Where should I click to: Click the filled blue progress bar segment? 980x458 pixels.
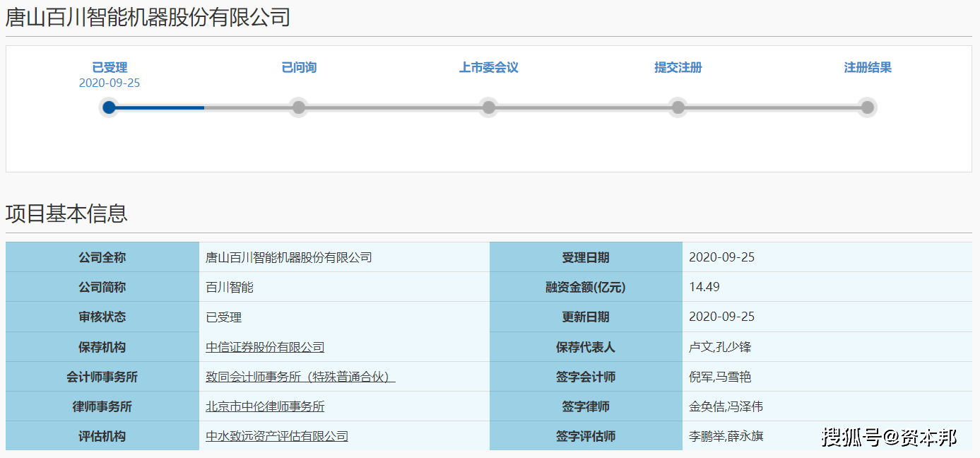[x=155, y=107]
